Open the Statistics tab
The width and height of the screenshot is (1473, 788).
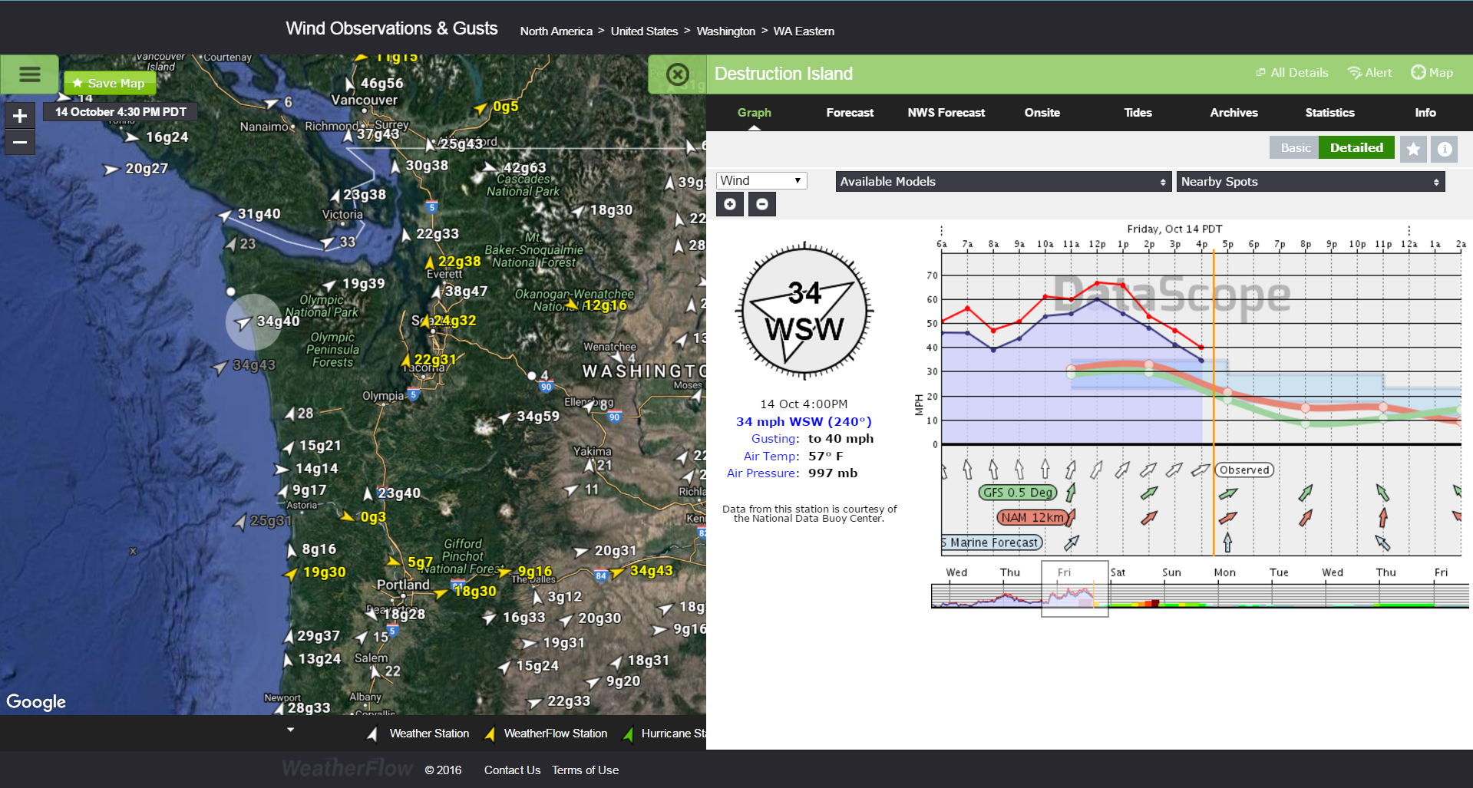(1329, 112)
